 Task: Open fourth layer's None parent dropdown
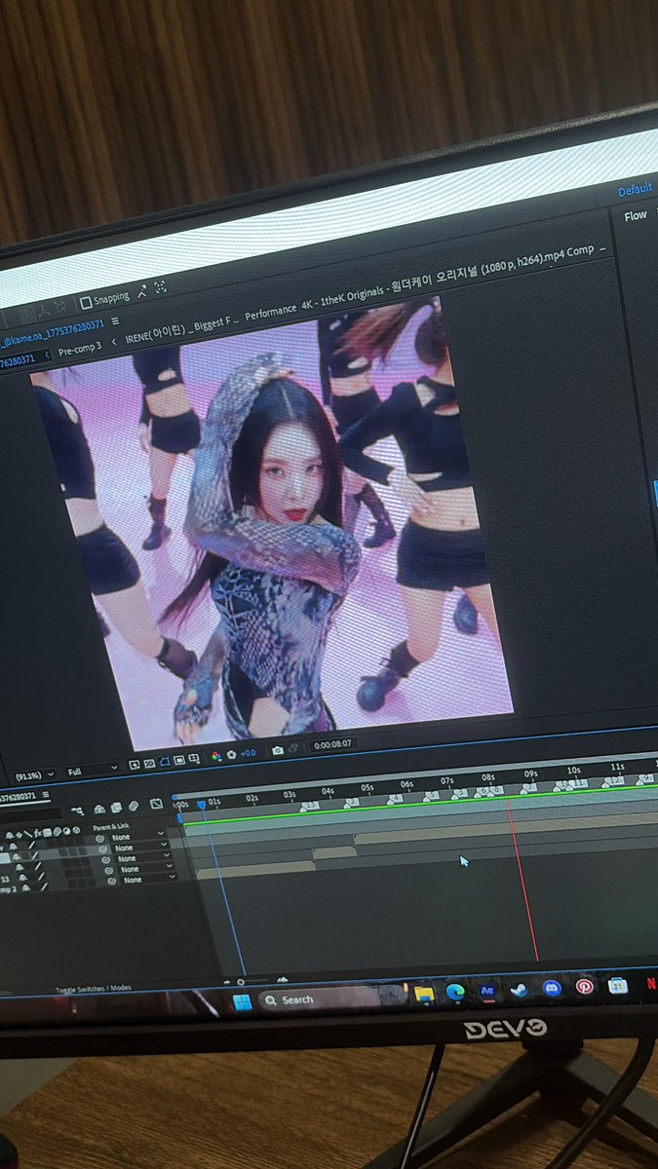145,869
